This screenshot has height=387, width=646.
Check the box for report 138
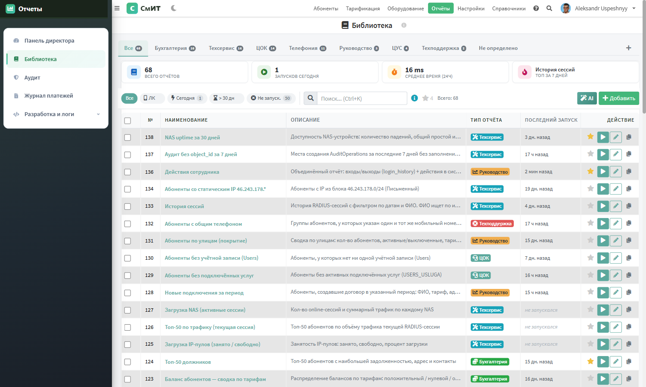(127, 138)
